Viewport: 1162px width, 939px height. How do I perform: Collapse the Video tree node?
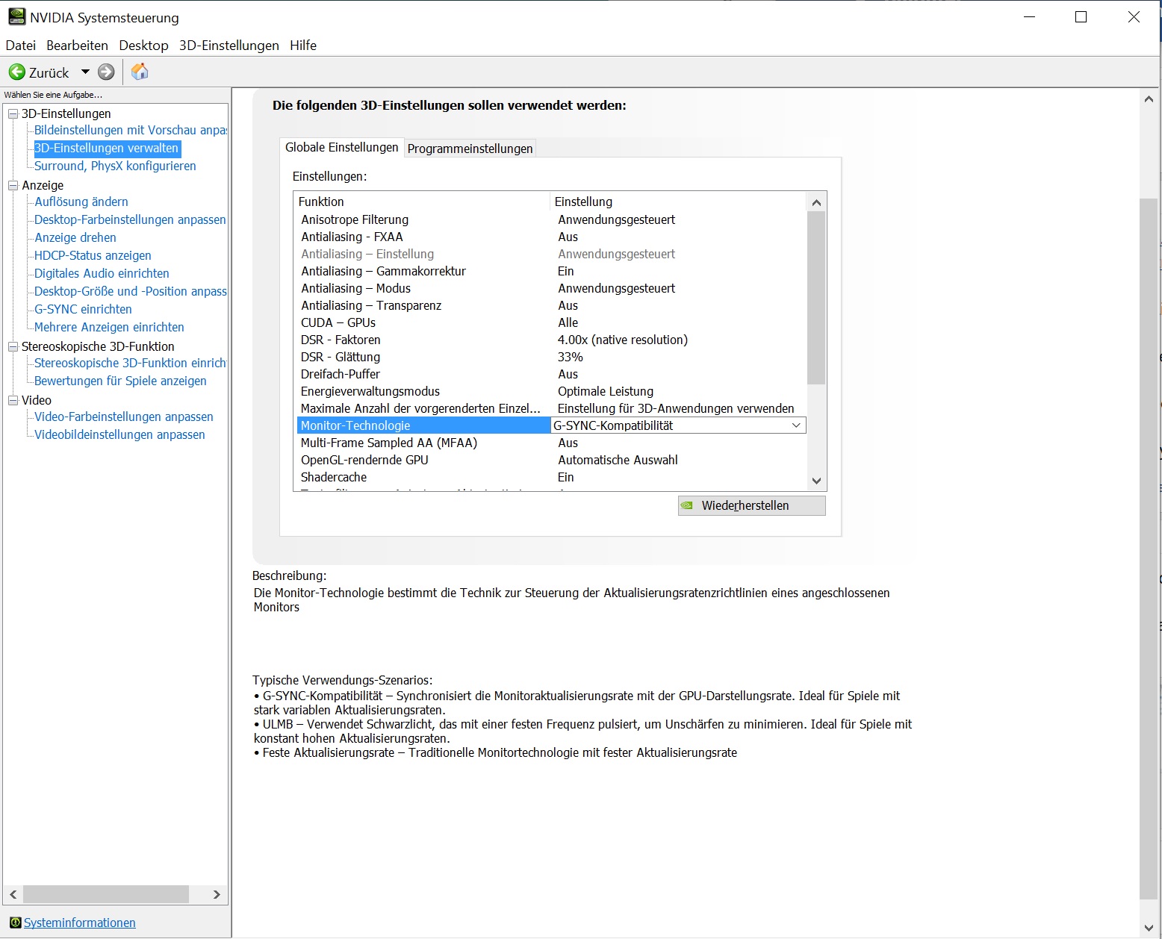(x=13, y=400)
